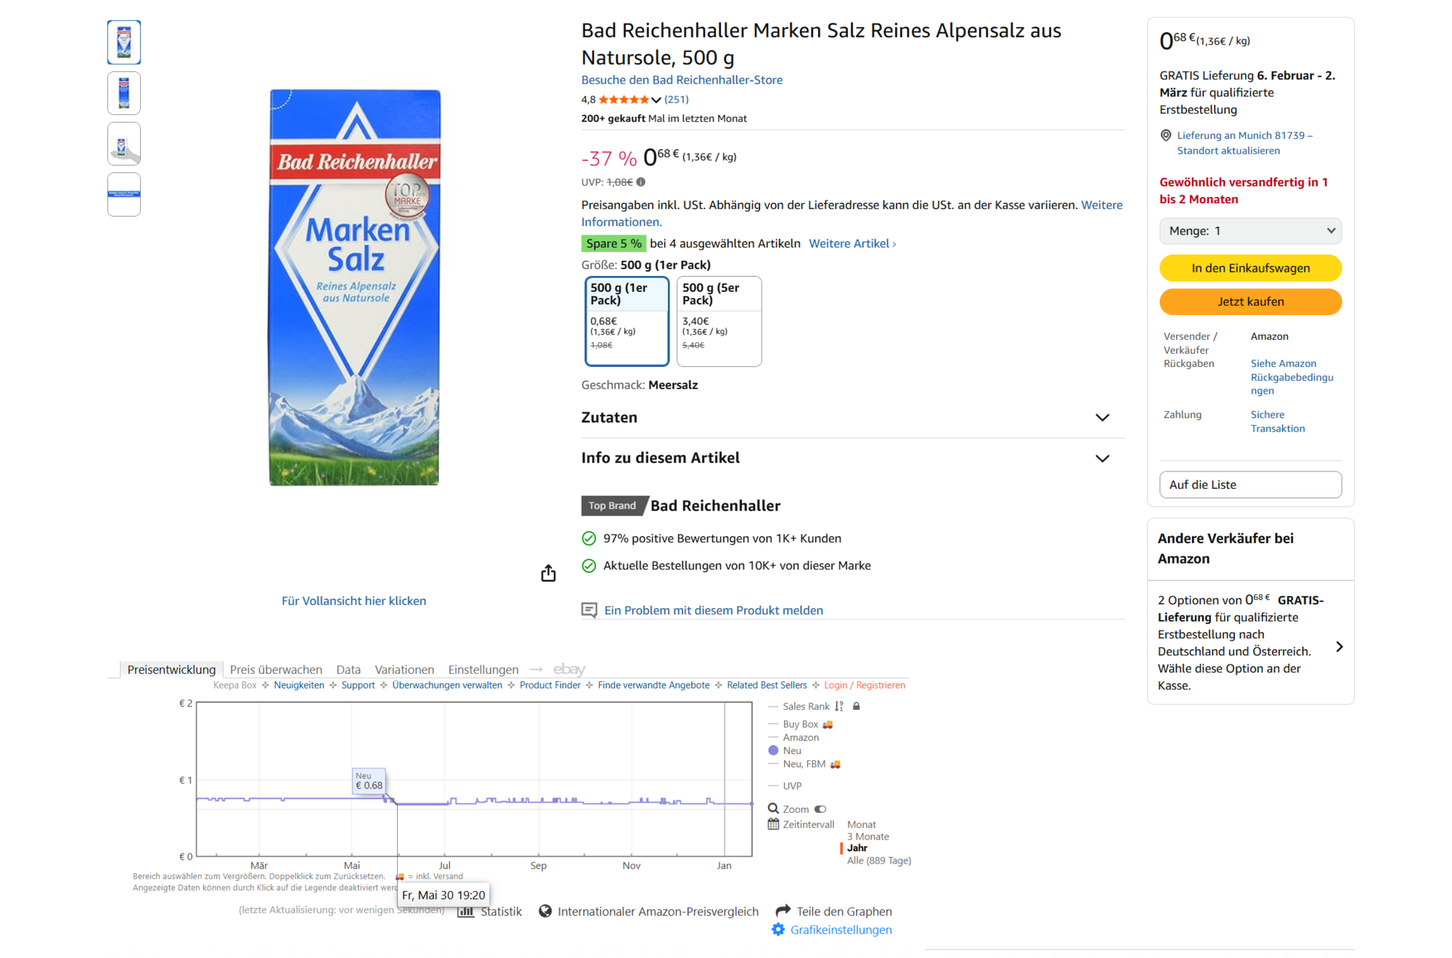1452x958 pixels.
Task: Expand the Info zu diesem Artikel section
Action: coord(1102,458)
